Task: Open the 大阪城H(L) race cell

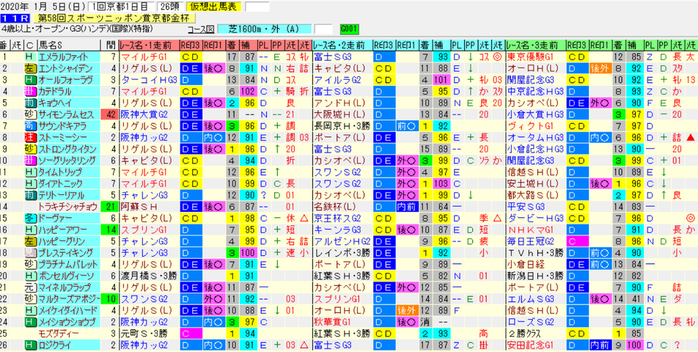Action: 342,114
